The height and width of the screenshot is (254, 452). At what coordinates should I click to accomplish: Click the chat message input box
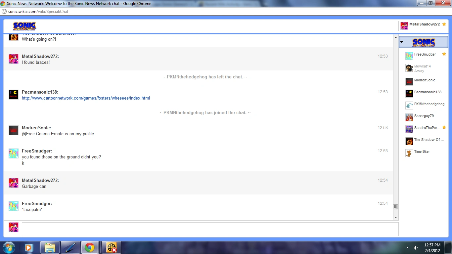click(x=210, y=229)
